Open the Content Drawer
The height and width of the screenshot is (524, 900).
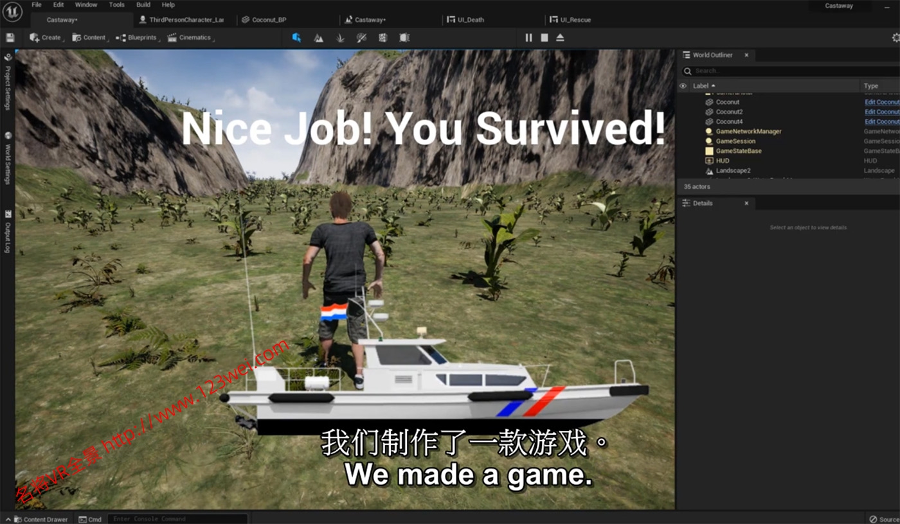[x=40, y=519]
